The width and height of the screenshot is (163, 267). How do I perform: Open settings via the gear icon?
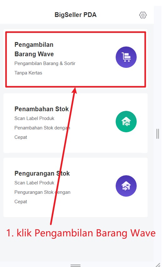coord(143,15)
